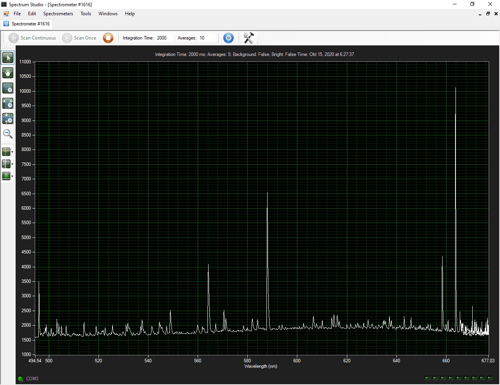Click the zoom out magnifier
Viewport: 500px width, 385px height.
[x=8, y=134]
